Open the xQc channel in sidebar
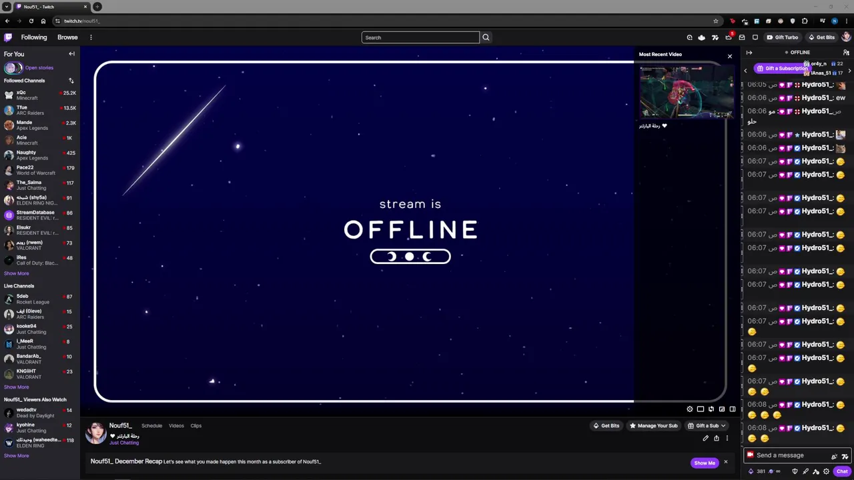The width and height of the screenshot is (854, 480). (x=40, y=95)
